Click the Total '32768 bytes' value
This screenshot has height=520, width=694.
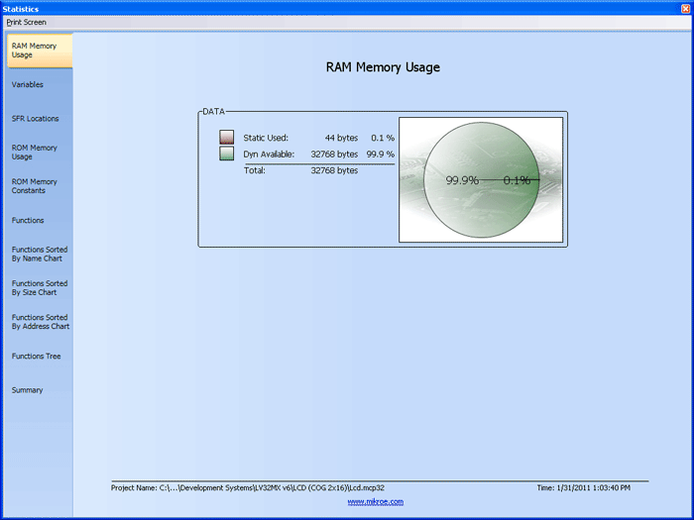pyautogui.click(x=334, y=170)
